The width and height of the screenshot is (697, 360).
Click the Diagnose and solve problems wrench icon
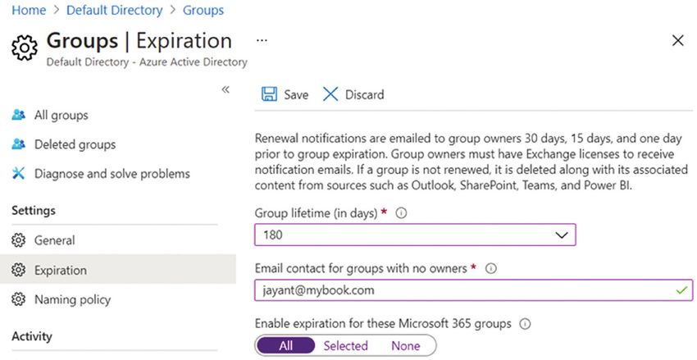(x=18, y=173)
